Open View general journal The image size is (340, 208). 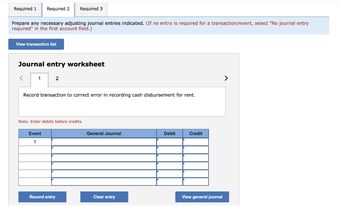202,197
